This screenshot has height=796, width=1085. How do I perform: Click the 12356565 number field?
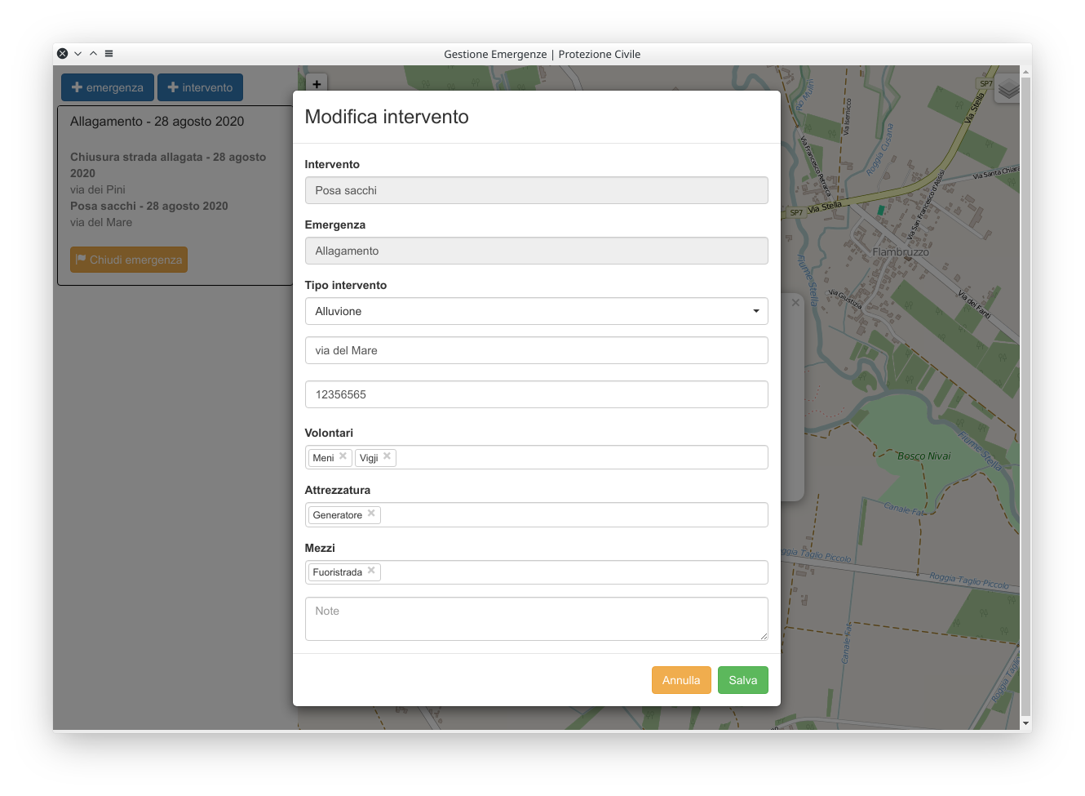(x=536, y=394)
